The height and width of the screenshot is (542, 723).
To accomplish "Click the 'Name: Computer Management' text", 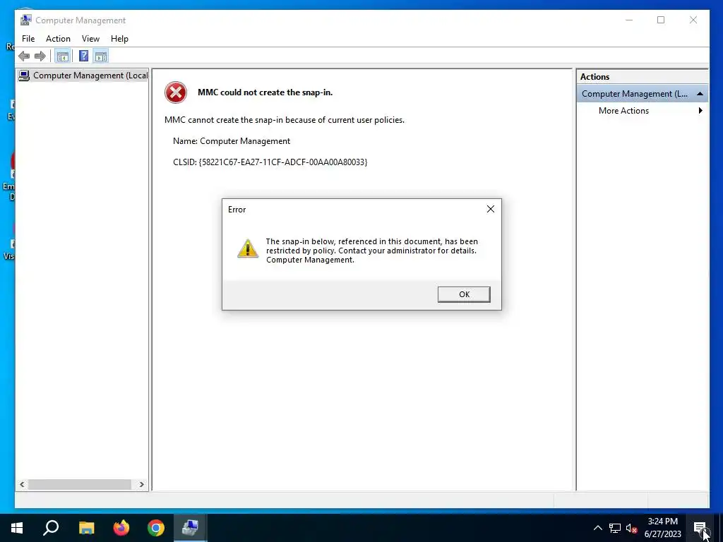I will pos(232,141).
